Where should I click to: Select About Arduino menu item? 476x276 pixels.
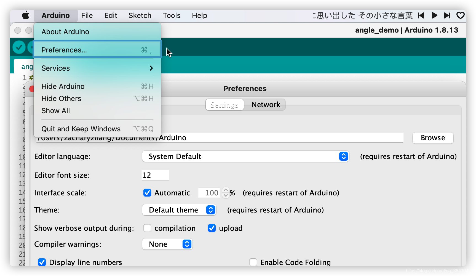[x=97, y=32]
